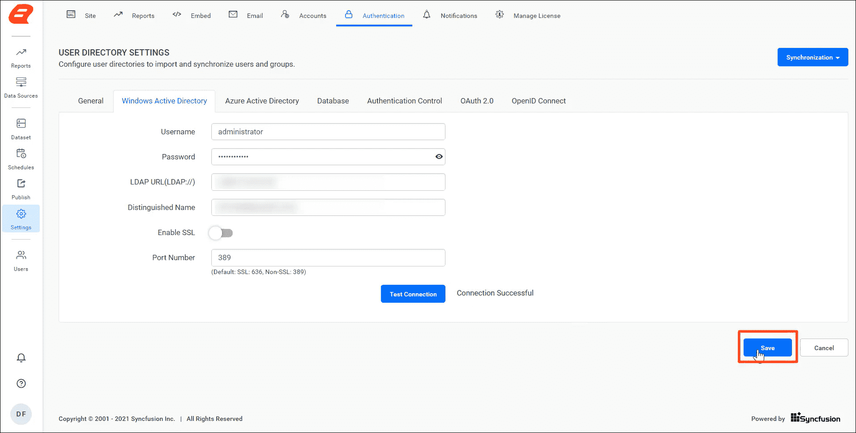Screen dimensions: 856x433
Task: Open the Accounts top menu item
Action: coord(312,16)
